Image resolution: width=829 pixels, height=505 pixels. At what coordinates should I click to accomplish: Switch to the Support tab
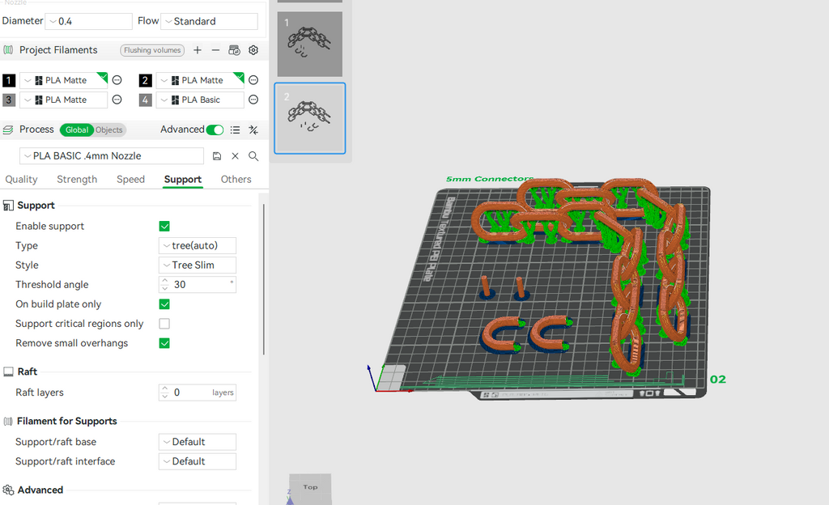point(183,180)
